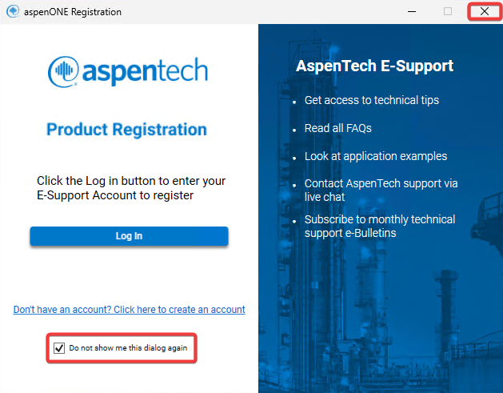Open the create an account link
Screen dimensions: 503x393
click(129, 310)
